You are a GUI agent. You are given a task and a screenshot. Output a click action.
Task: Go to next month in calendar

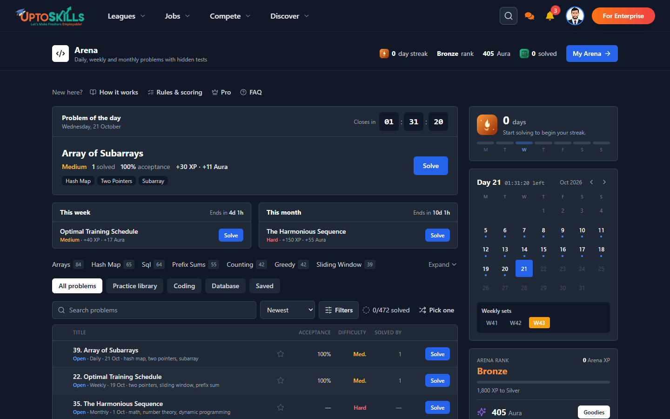click(x=604, y=182)
